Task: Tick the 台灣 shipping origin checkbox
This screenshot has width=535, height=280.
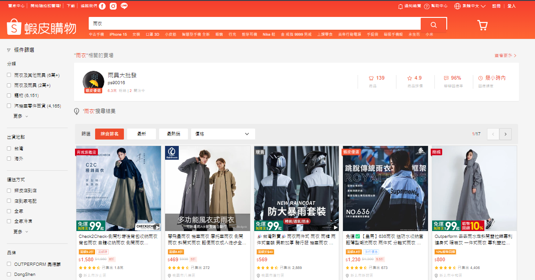Action: pyautogui.click(x=9, y=149)
